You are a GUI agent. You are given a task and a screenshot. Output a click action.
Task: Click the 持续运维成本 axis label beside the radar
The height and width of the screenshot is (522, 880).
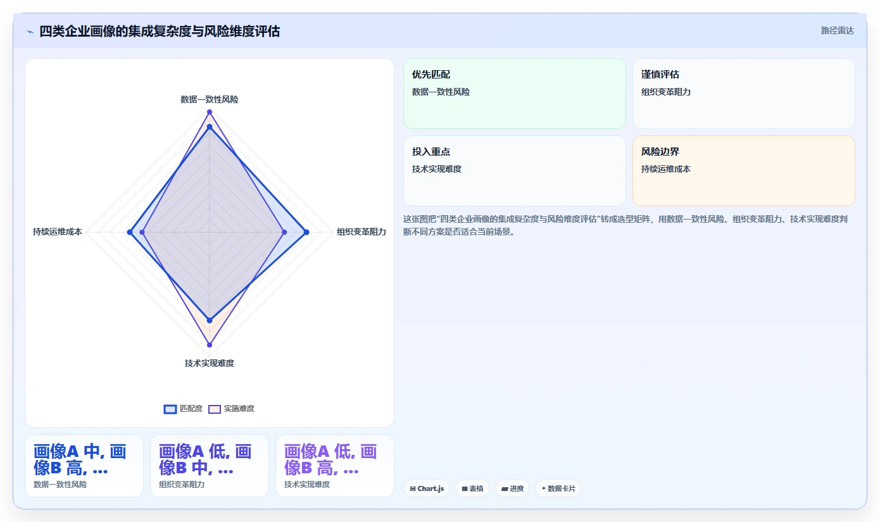tap(58, 232)
